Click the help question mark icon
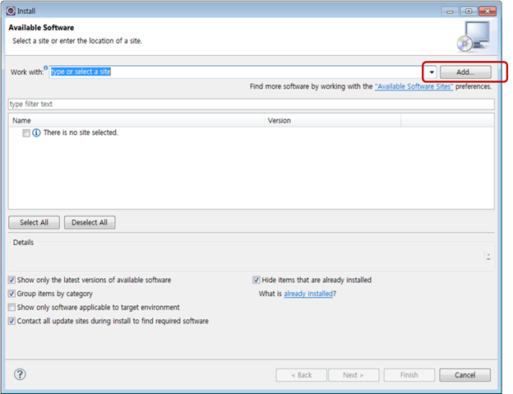 (x=21, y=374)
